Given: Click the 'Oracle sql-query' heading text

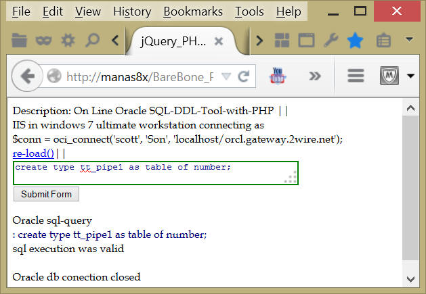Looking at the screenshot, I should 52,220.
